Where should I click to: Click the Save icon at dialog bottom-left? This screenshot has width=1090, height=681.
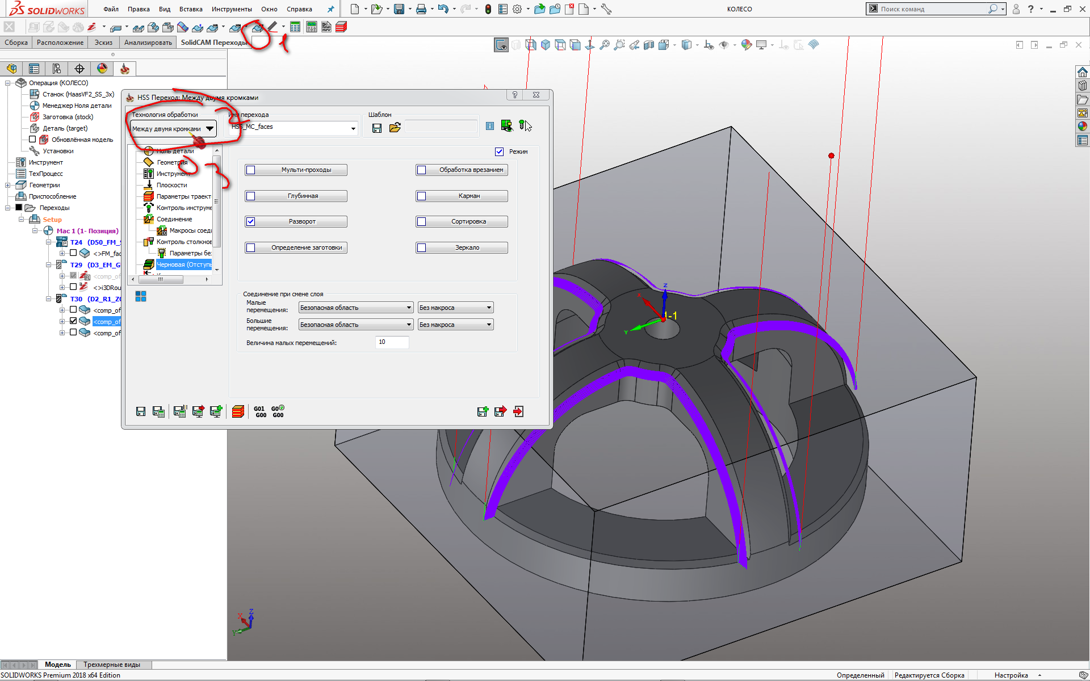(141, 411)
